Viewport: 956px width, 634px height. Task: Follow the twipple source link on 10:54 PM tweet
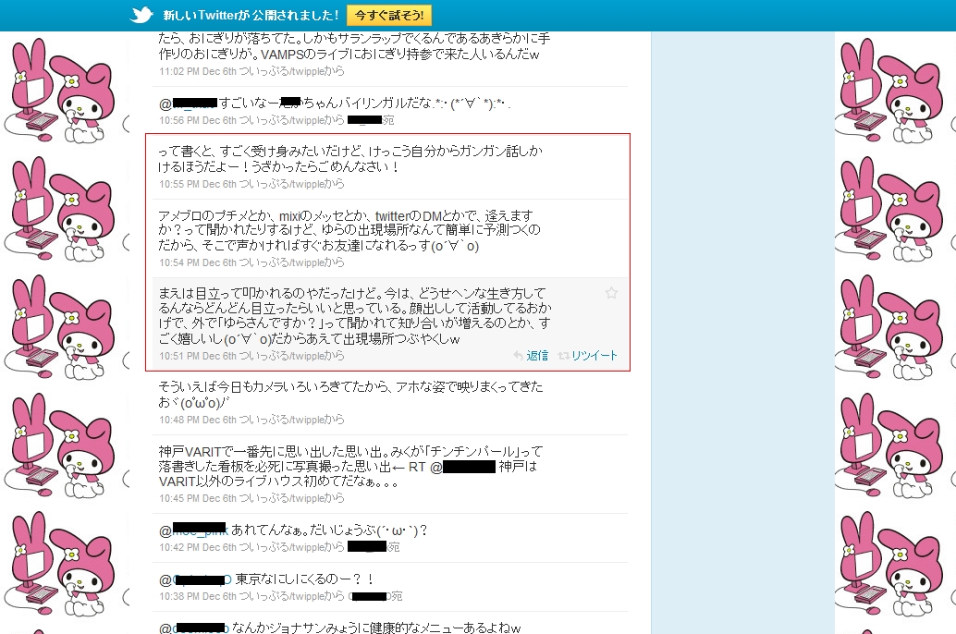point(282,262)
